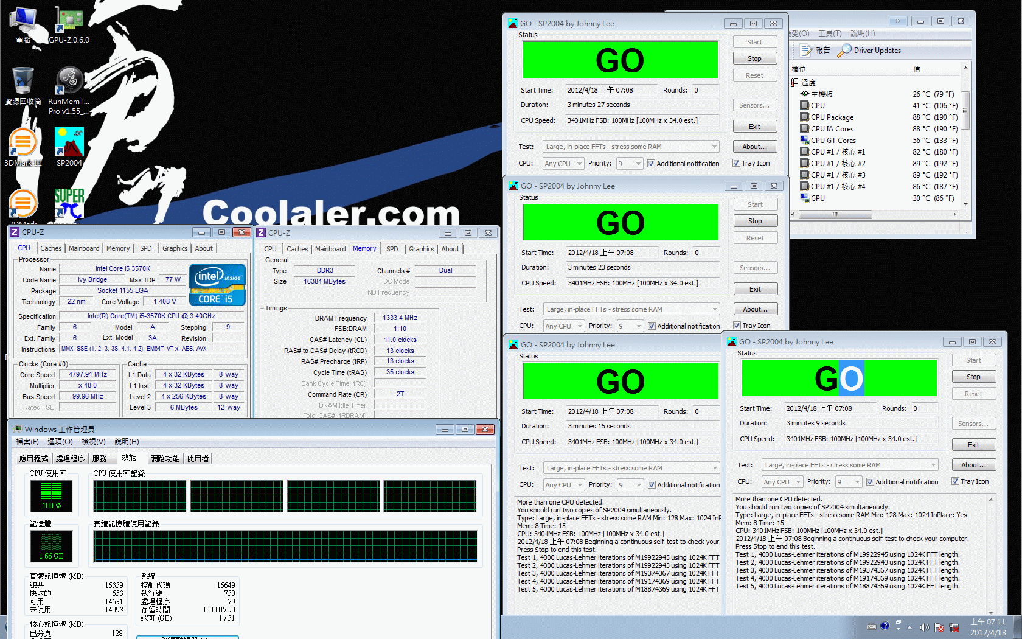Click Stop in the 27-seconds SP2004 window
The width and height of the screenshot is (1022, 639).
point(754,58)
